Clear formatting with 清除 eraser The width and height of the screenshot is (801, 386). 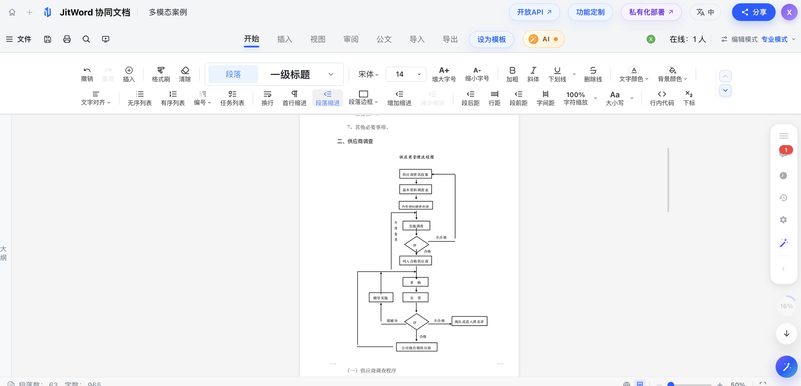[185, 74]
